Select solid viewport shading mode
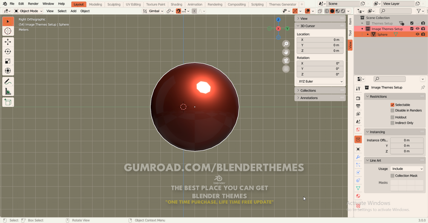Screen dimensions: 428x223 point(332,11)
